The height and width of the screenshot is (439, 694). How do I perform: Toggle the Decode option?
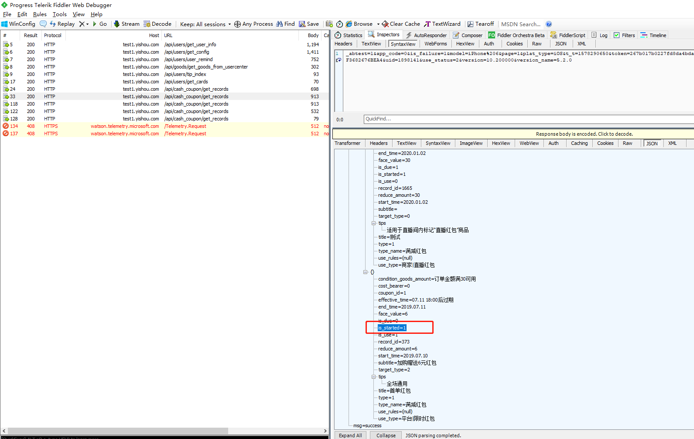[x=157, y=24]
